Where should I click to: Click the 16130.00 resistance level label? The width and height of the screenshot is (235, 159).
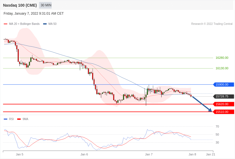[222, 68]
